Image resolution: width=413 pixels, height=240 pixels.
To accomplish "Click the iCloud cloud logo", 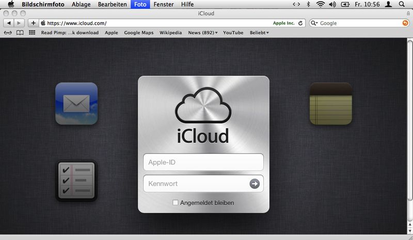I will click(x=203, y=105).
